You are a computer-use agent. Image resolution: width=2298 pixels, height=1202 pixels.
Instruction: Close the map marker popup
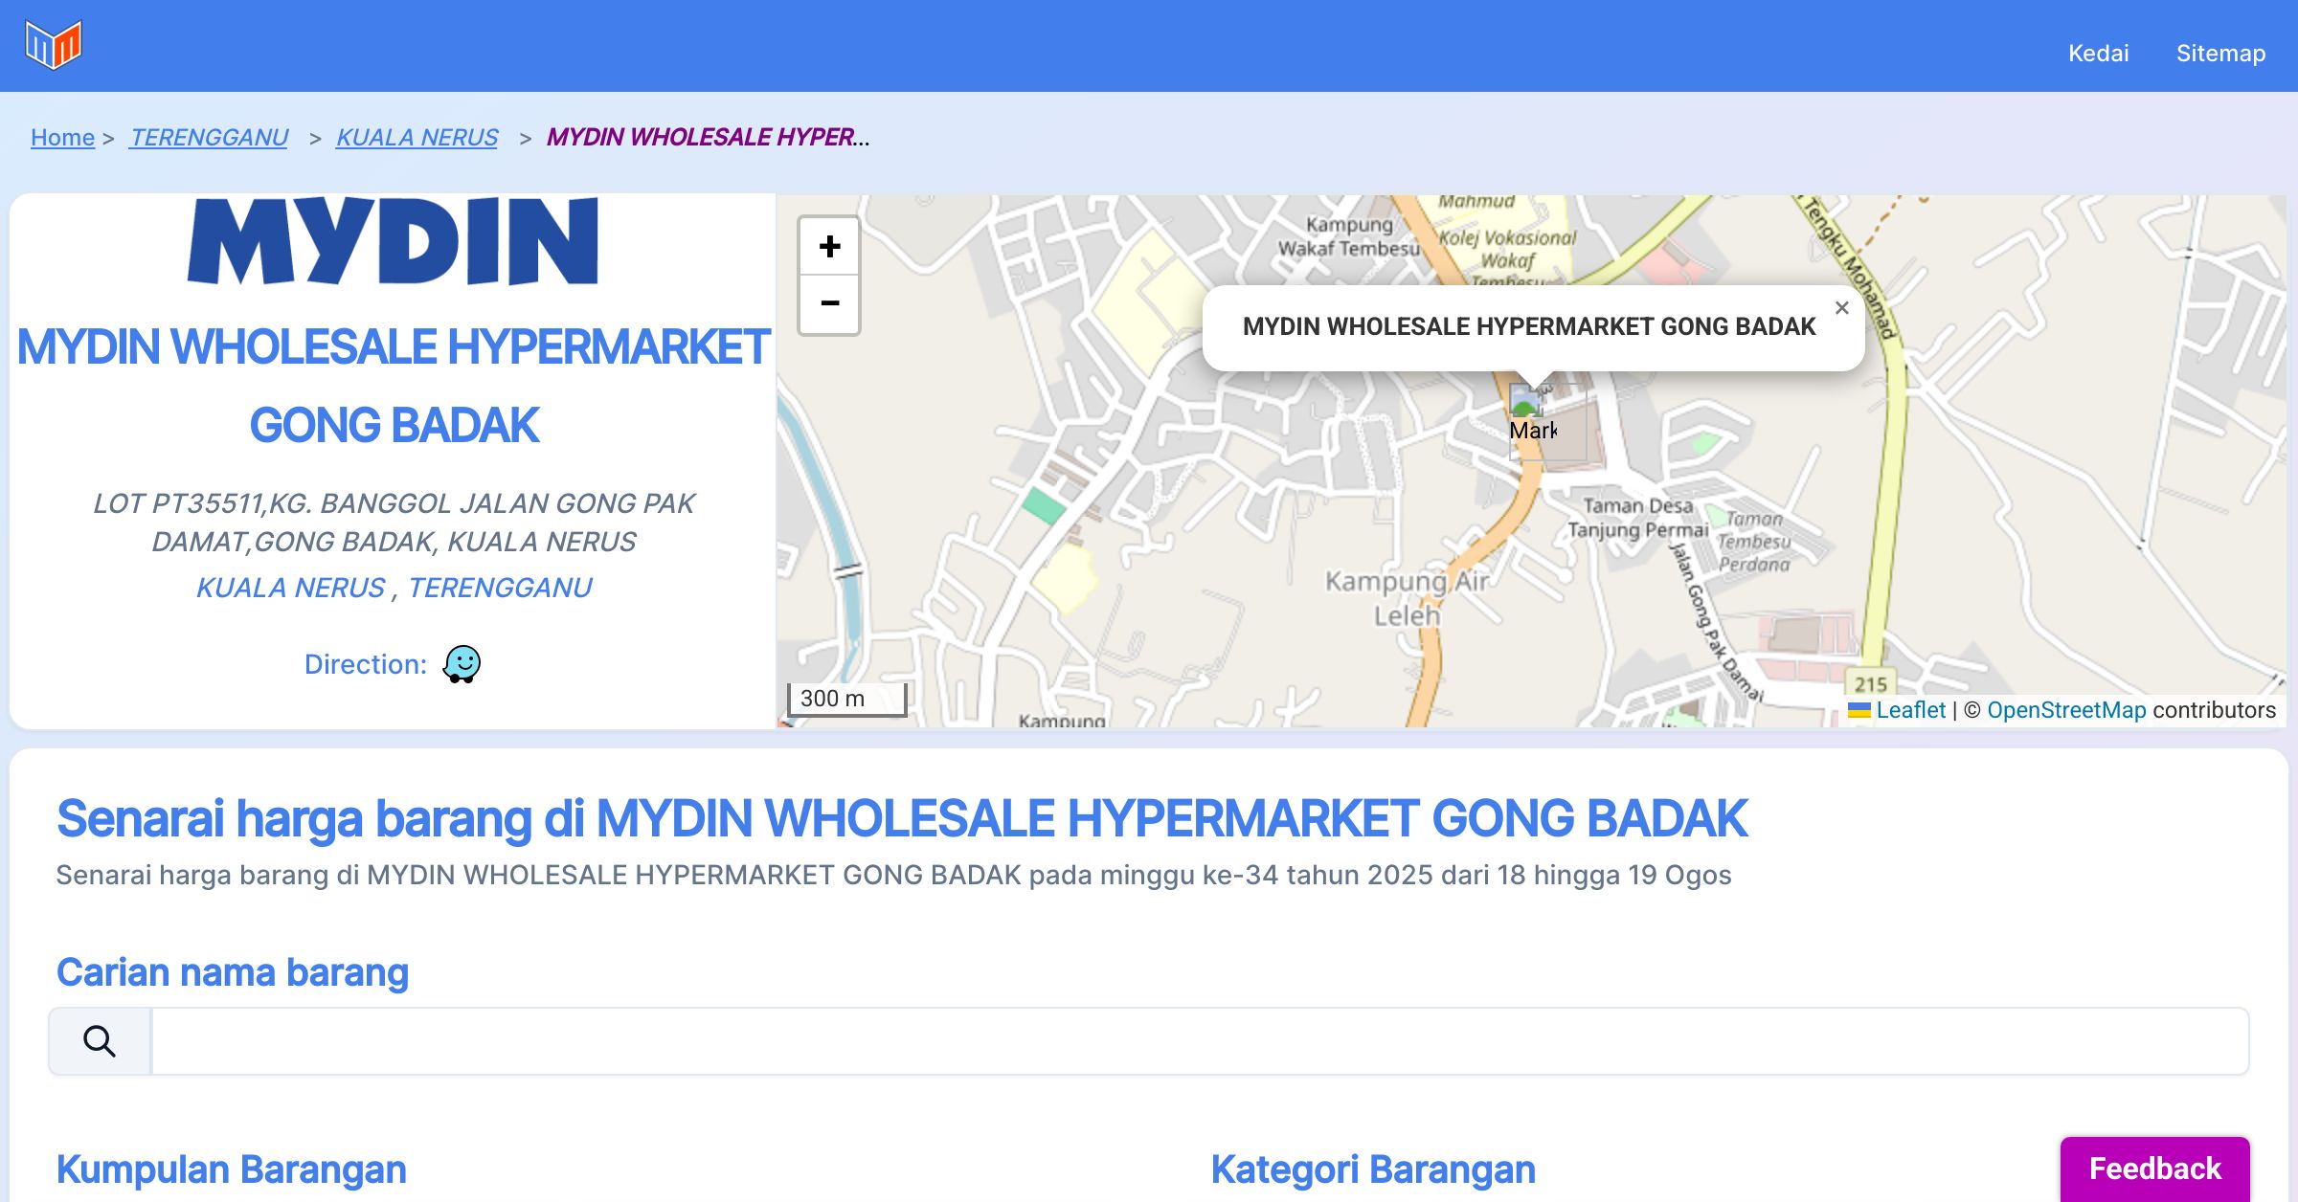[x=1841, y=308]
